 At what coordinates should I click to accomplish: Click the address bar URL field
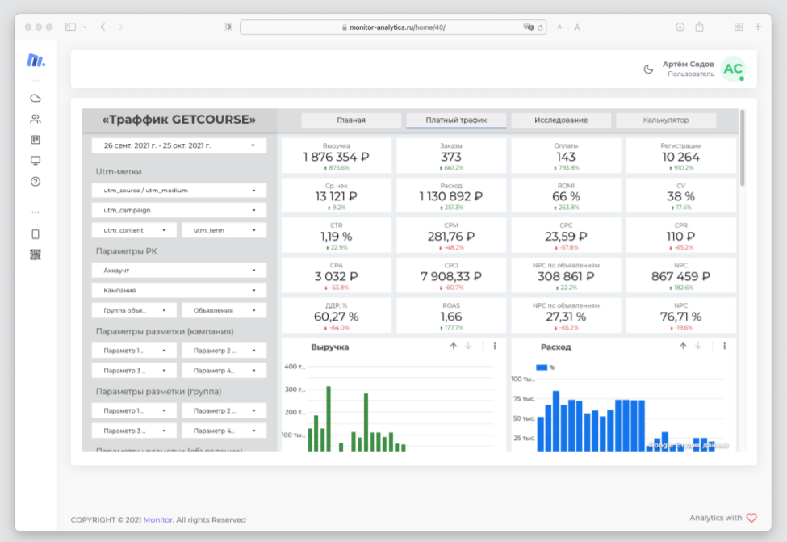click(393, 27)
